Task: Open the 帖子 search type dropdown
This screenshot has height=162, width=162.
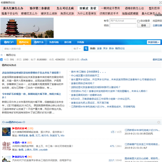Action: coord(77,49)
